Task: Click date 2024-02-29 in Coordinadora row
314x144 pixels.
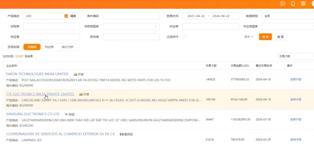Action: click(x=263, y=139)
